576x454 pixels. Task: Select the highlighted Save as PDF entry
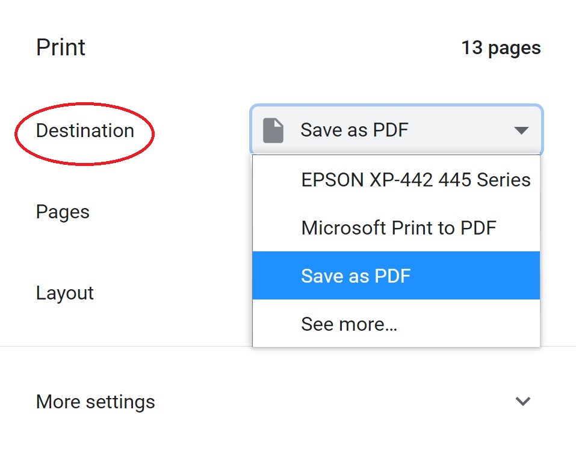397,275
